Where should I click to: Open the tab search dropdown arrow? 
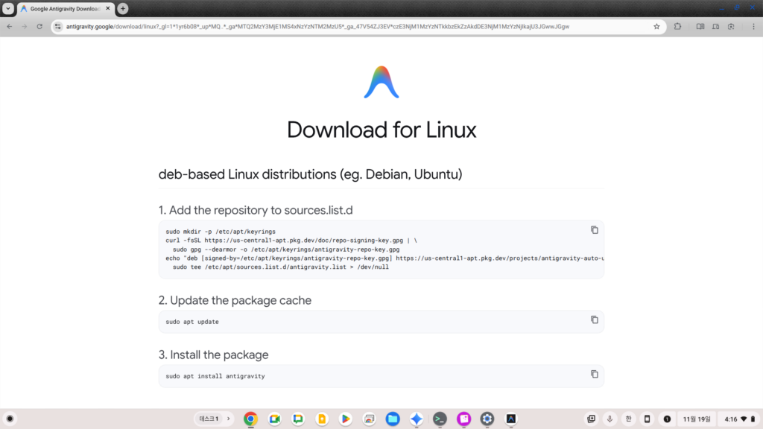coord(8,9)
